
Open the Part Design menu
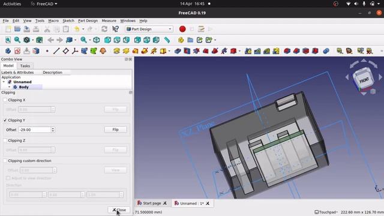(88, 21)
